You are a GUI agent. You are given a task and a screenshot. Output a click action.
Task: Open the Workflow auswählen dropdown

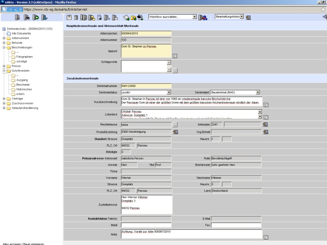pos(194,17)
